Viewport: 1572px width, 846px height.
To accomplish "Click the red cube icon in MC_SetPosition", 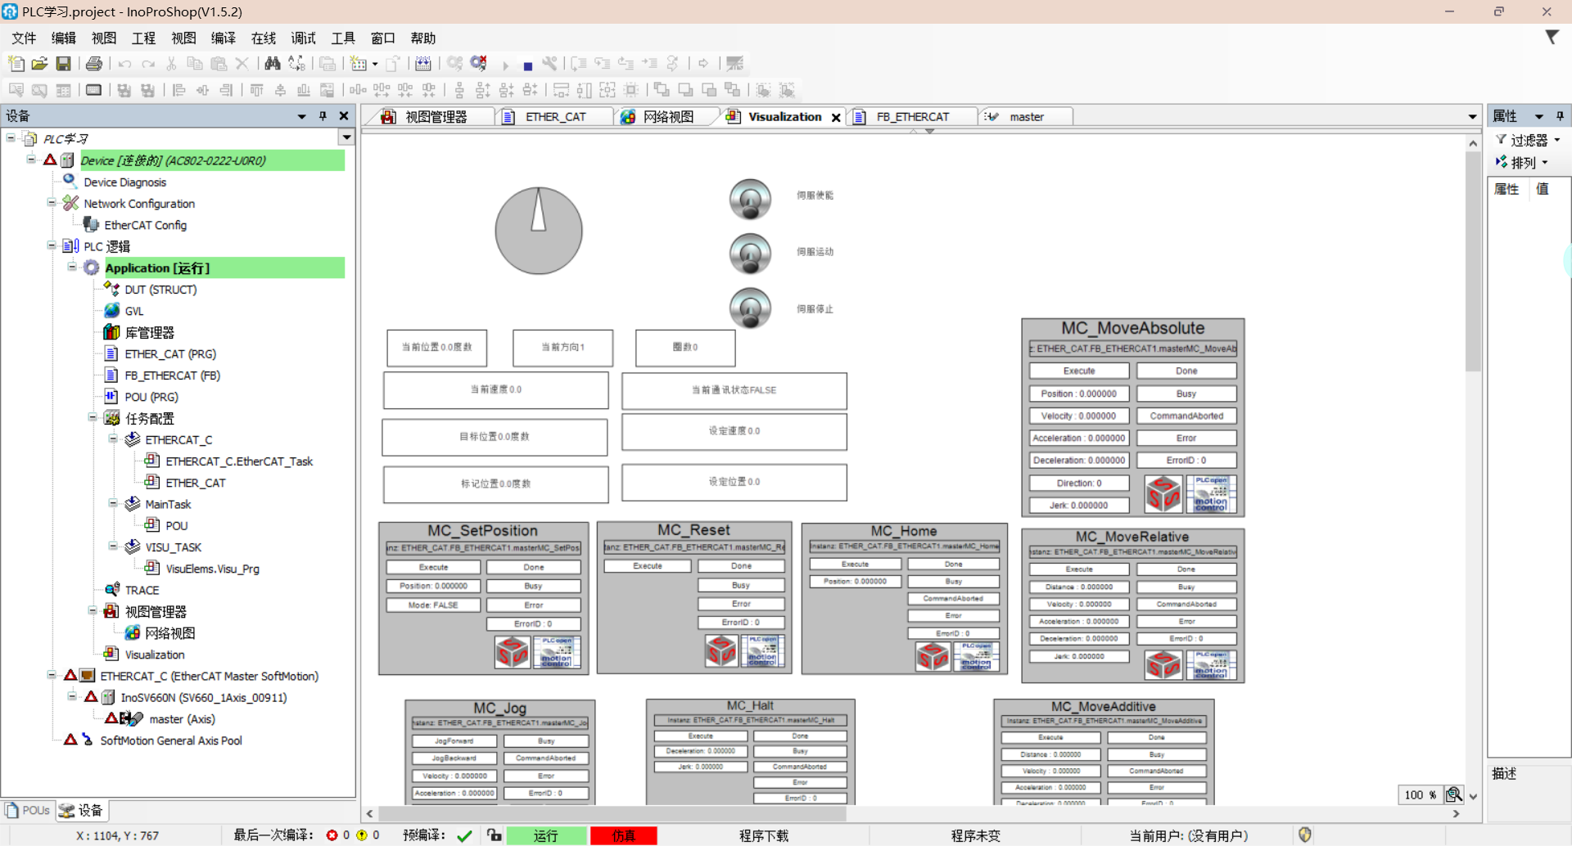I will (x=513, y=653).
